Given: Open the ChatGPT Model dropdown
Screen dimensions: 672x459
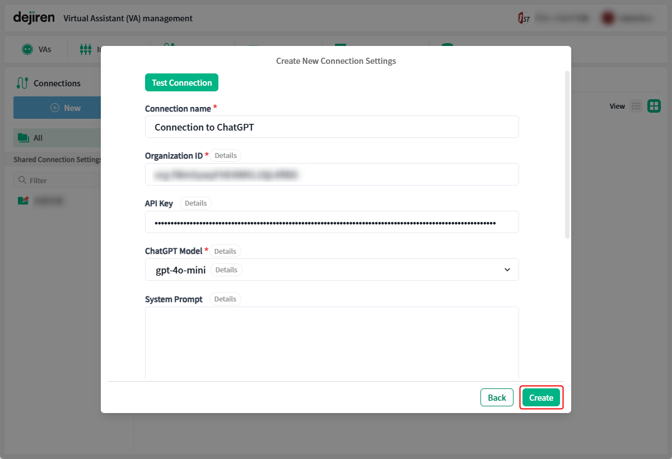Looking at the screenshot, I should click(332, 270).
